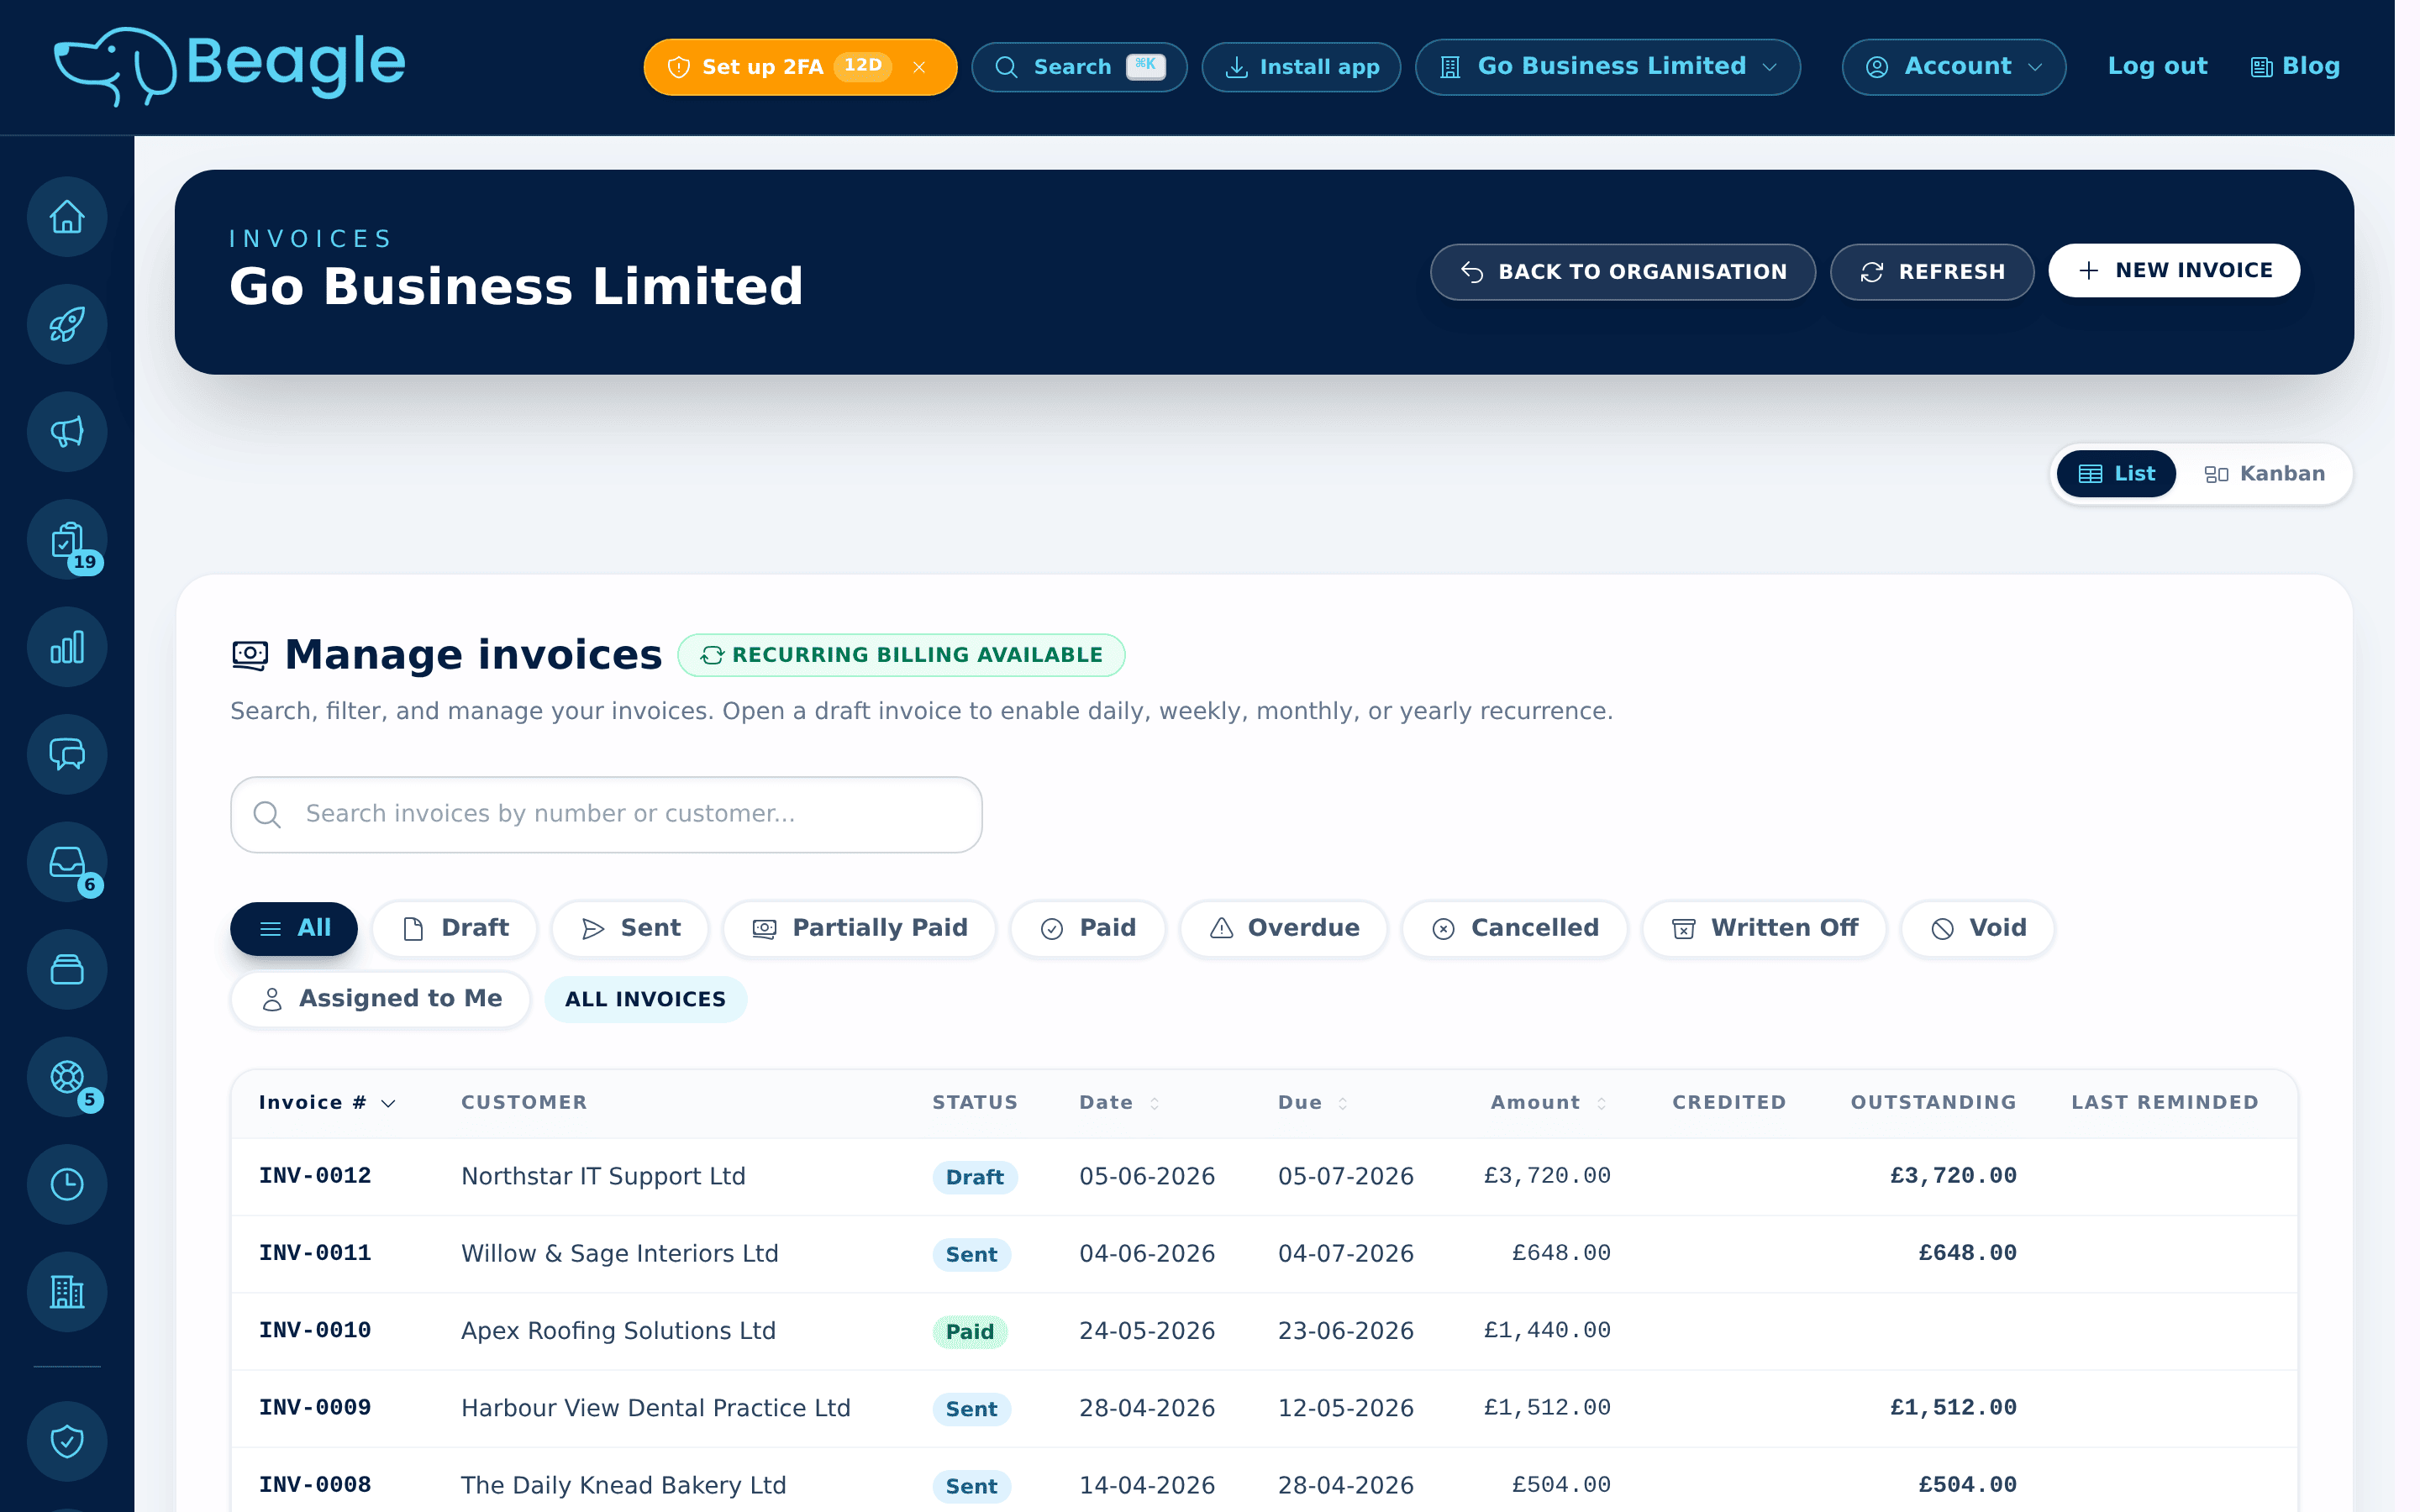Filter invoices by Cancelled
Viewport: 2420px width, 1512px height.
point(1514,928)
